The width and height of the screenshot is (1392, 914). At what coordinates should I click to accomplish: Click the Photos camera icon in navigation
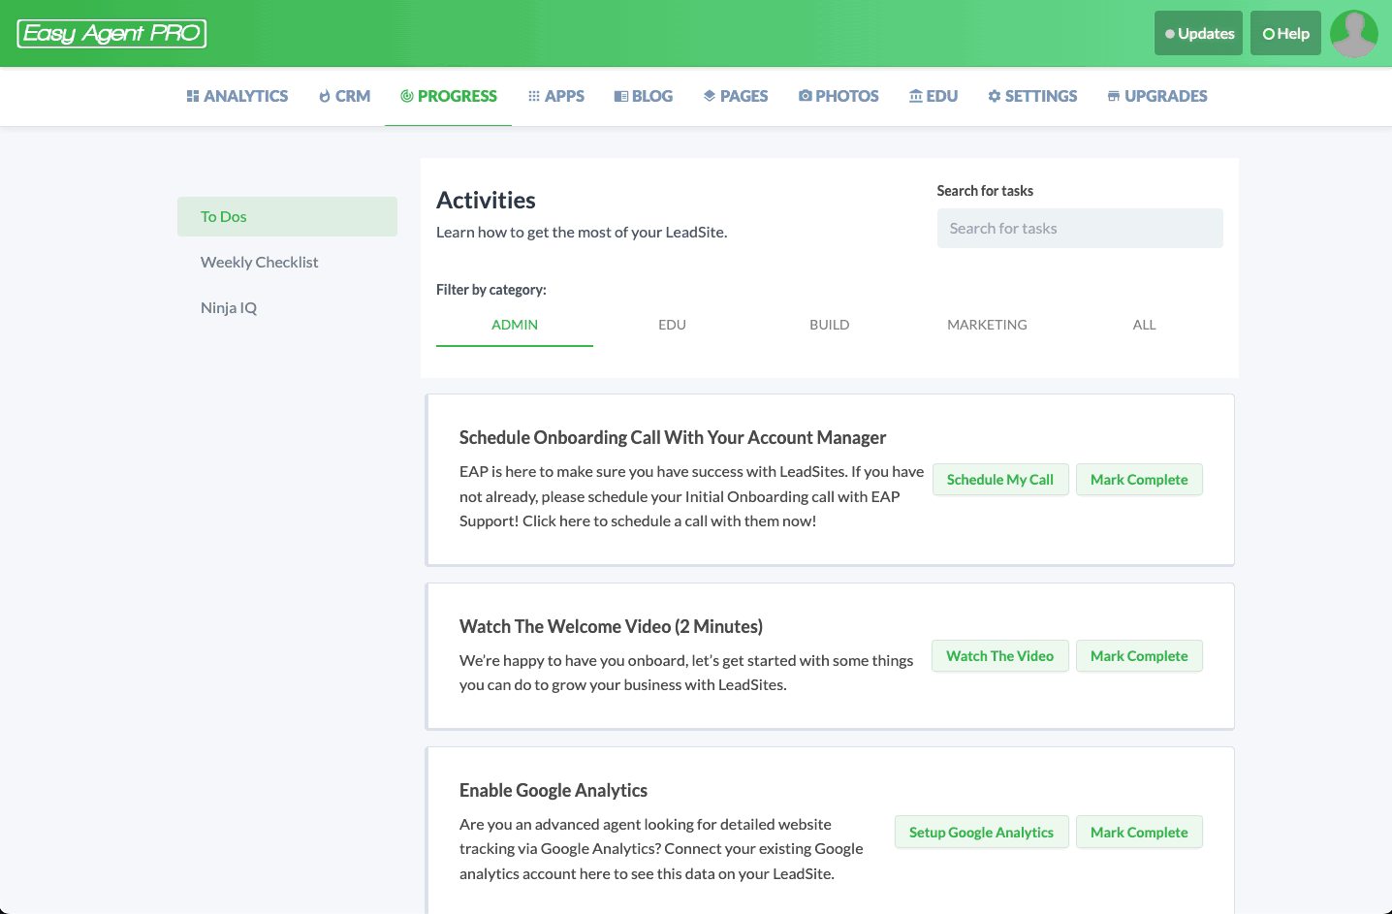pos(806,96)
